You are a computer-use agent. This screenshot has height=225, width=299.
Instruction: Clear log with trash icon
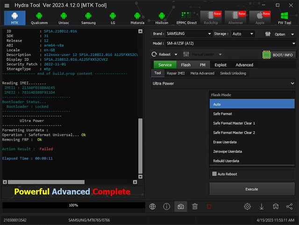tap(195, 206)
